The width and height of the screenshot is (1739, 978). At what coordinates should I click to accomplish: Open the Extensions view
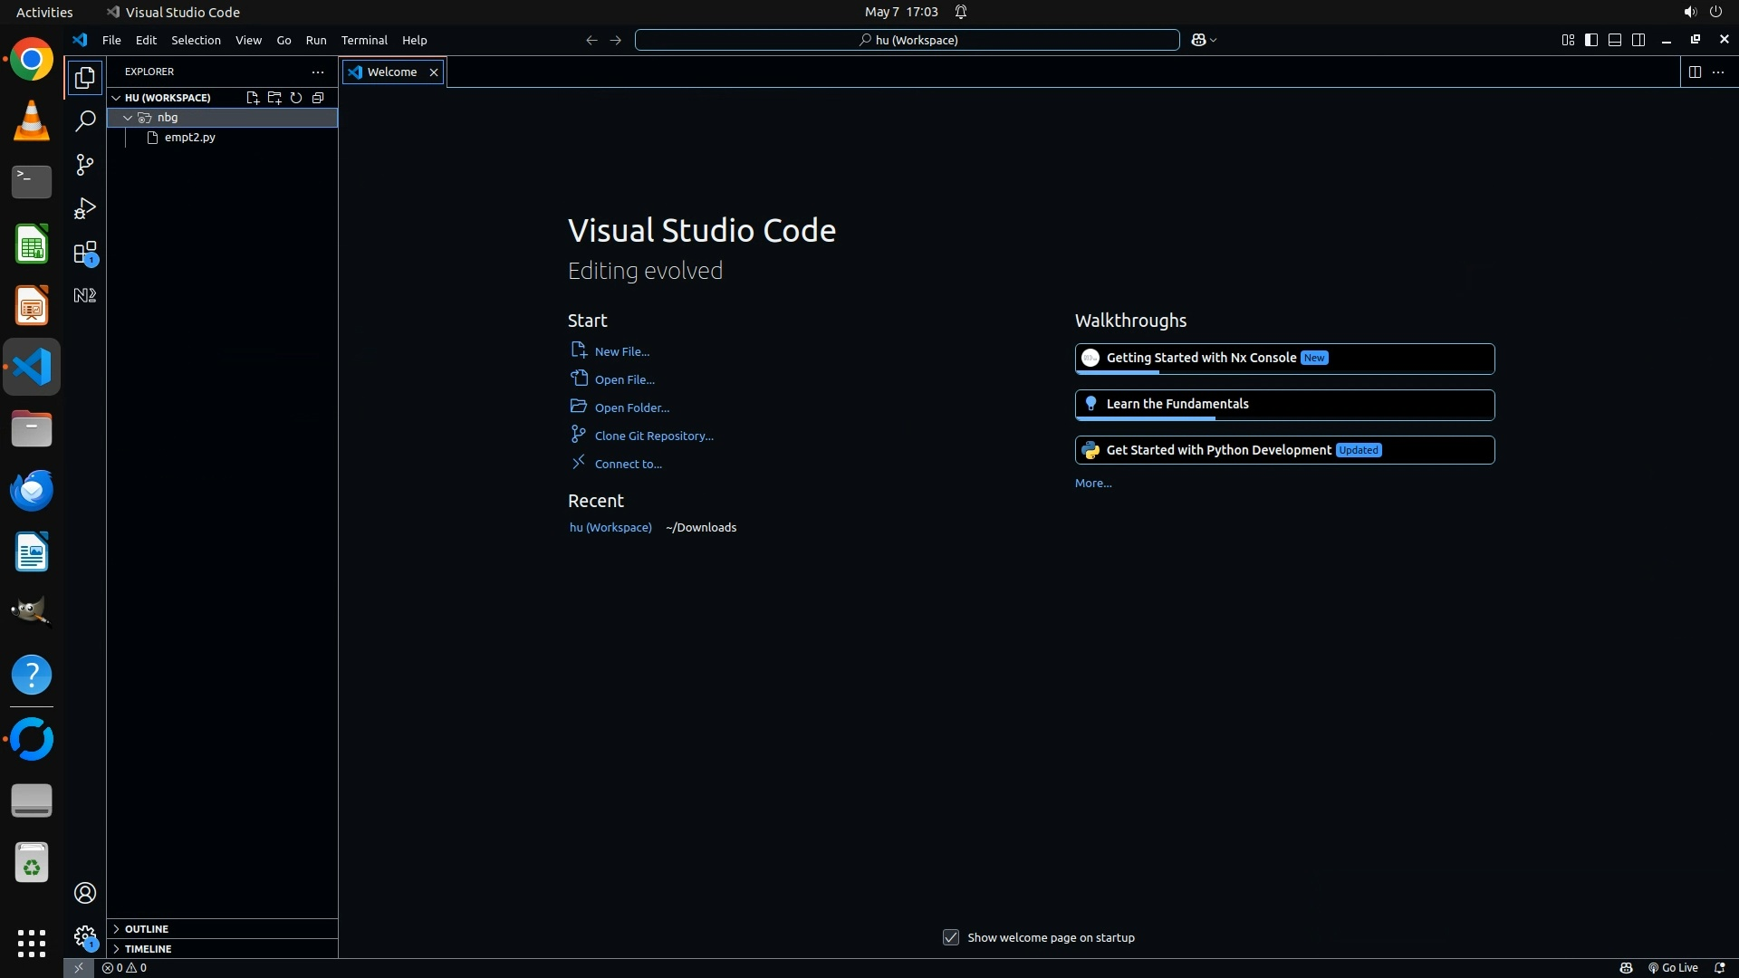coord(84,253)
